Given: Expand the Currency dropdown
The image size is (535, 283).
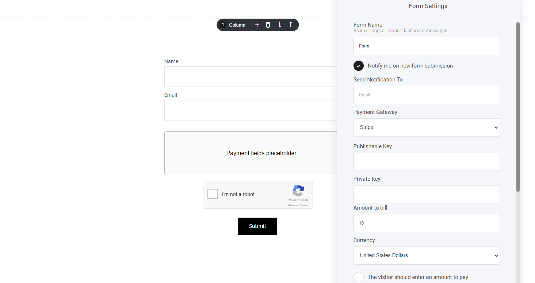Looking at the screenshot, I should click(x=426, y=256).
